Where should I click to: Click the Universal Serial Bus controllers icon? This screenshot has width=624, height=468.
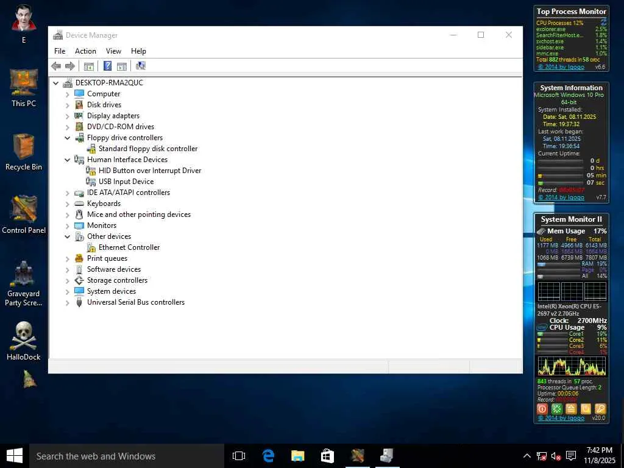[x=79, y=302]
